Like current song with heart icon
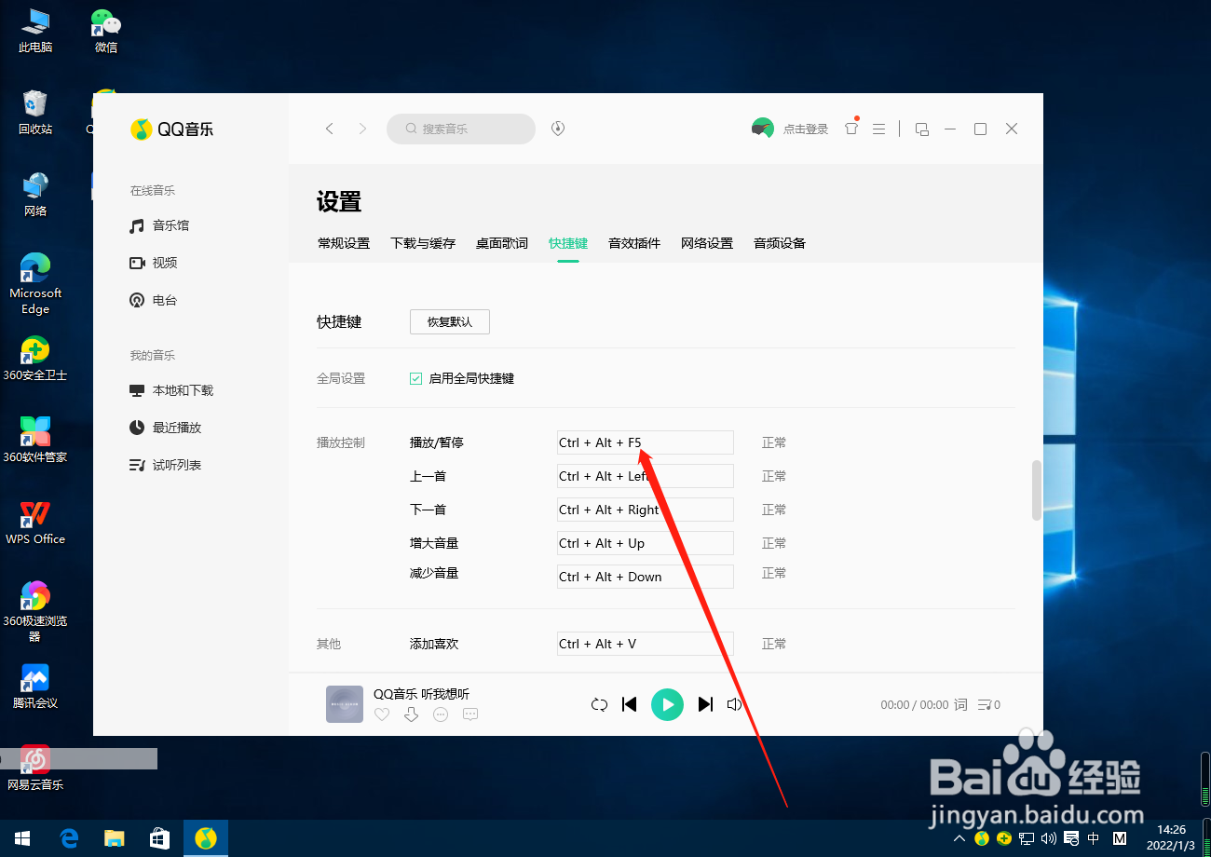The image size is (1211, 857). click(382, 714)
